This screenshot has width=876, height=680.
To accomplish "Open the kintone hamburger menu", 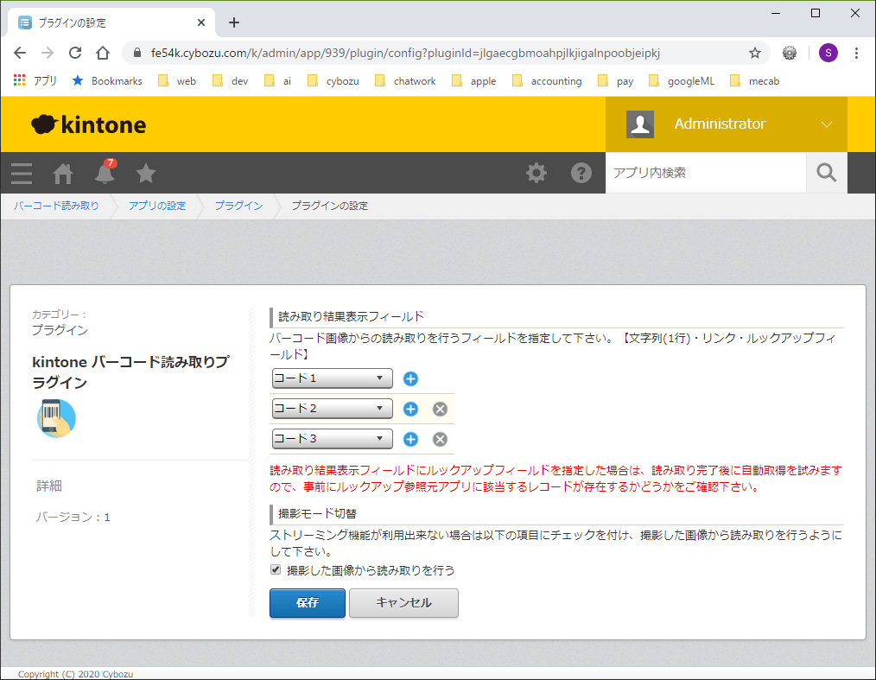I will click(x=22, y=173).
